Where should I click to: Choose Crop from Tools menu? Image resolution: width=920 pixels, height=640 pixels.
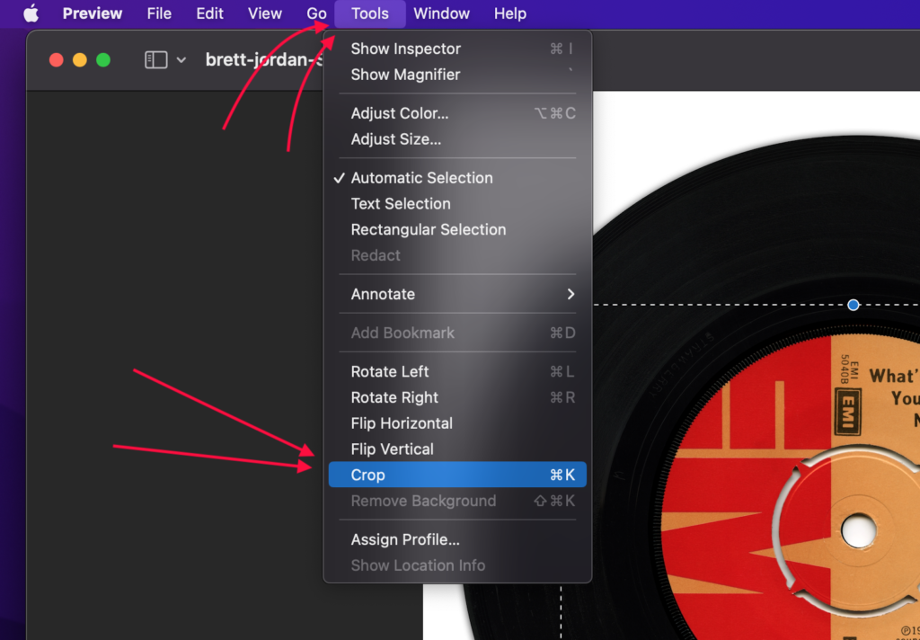457,475
